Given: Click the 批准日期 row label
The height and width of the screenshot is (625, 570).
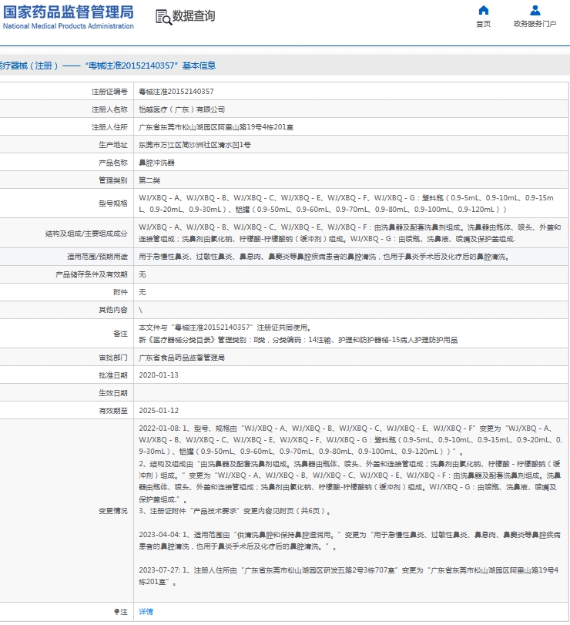Looking at the screenshot, I should pyautogui.click(x=113, y=375).
